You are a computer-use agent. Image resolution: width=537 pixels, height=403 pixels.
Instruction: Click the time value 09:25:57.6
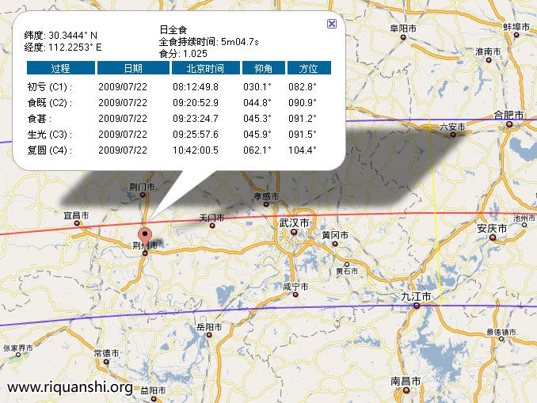[196, 135]
